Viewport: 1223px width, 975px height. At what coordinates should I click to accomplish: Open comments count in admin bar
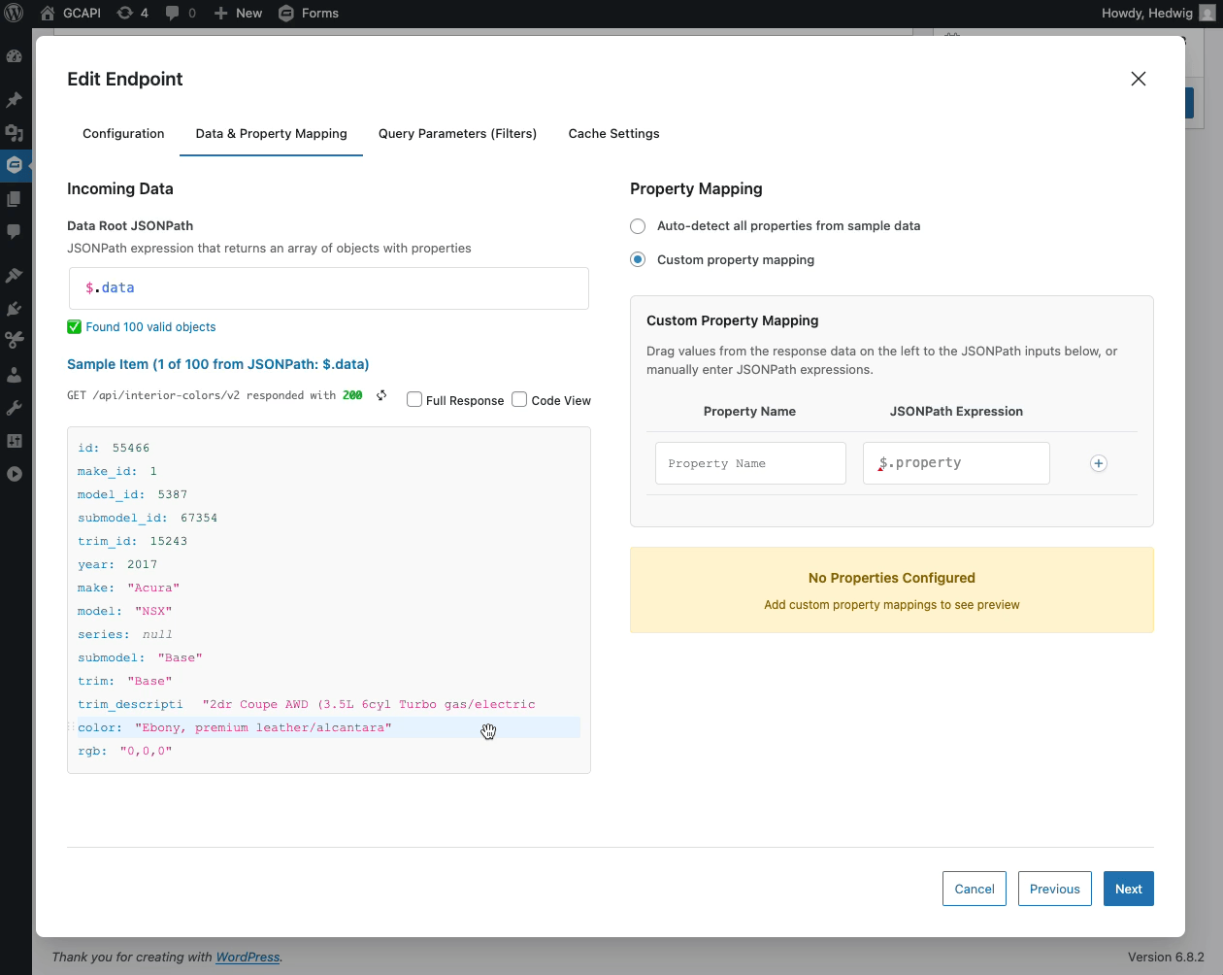(x=181, y=14)
